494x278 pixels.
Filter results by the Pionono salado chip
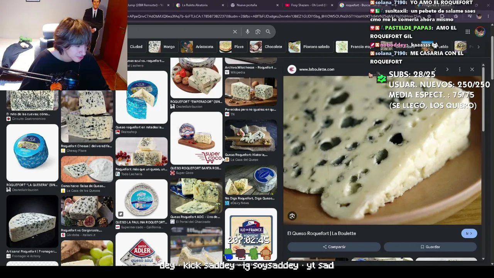click(310, 47)
